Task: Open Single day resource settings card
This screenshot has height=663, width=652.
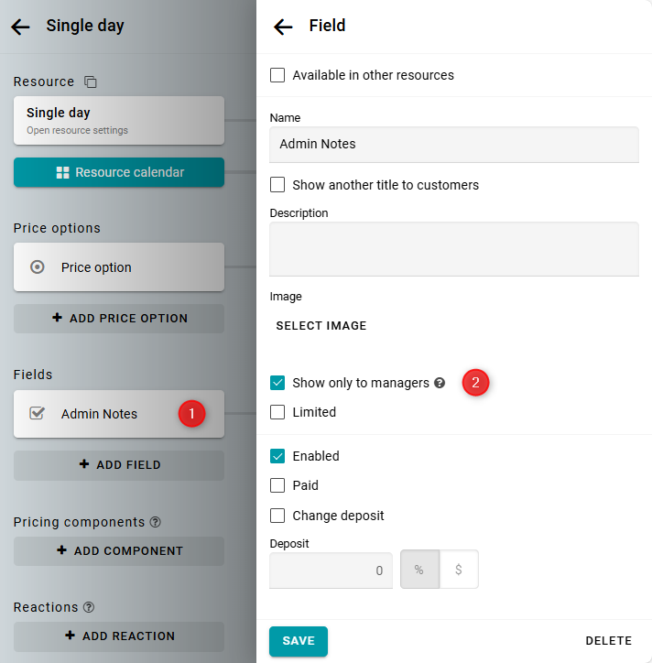Action: (x=119, y=120)
